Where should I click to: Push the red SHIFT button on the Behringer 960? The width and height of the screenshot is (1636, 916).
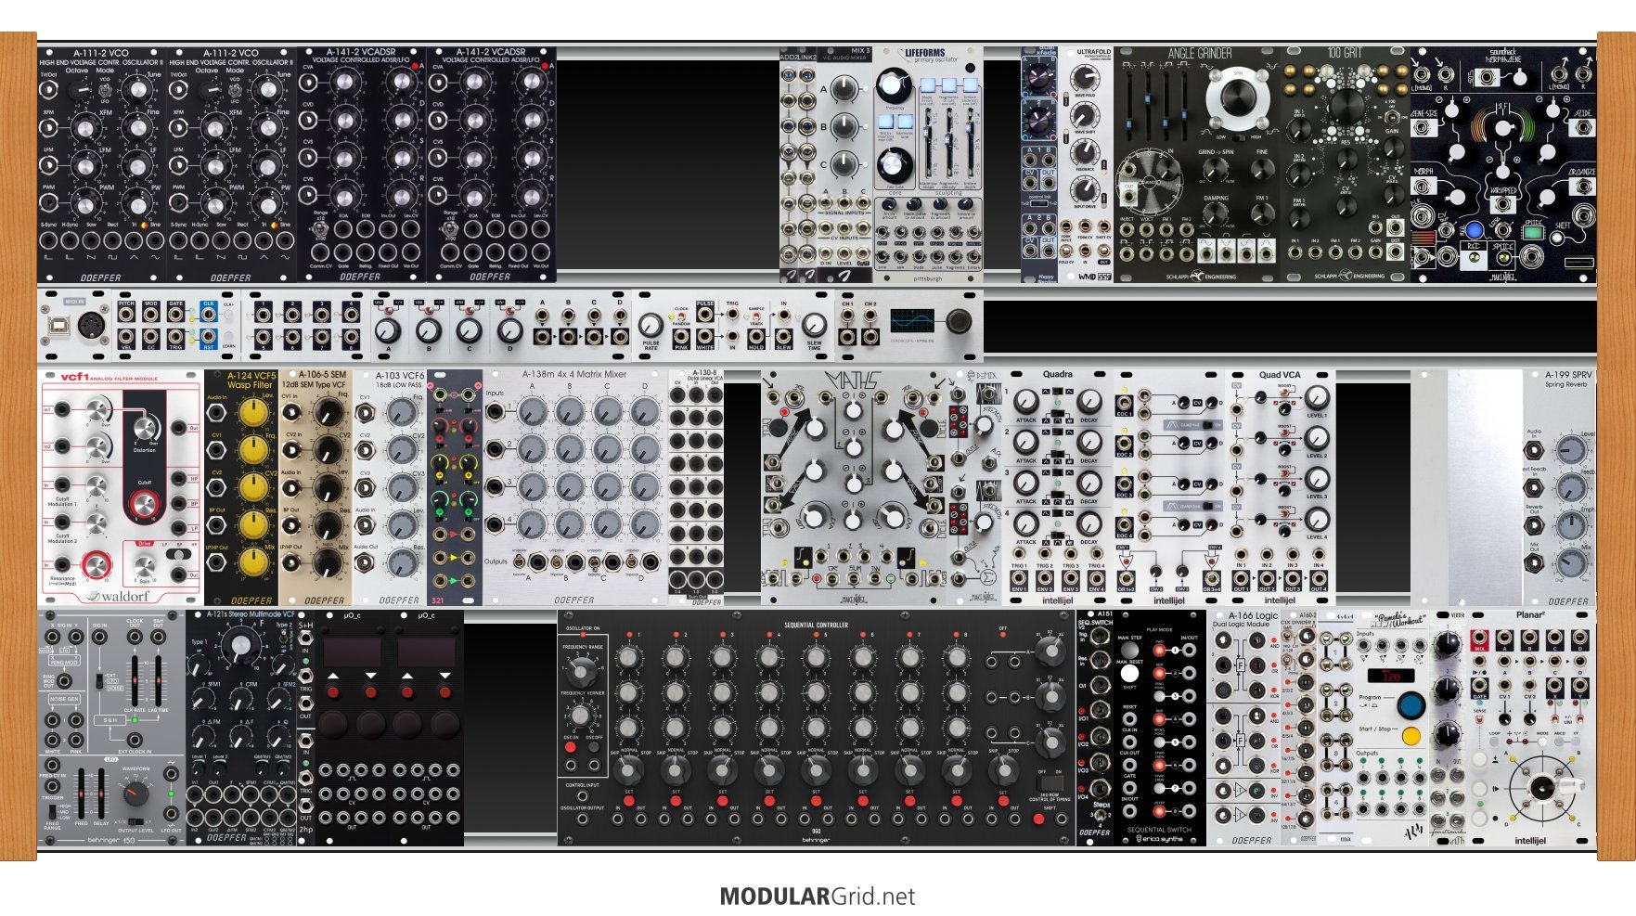(x=1038, y=819)
